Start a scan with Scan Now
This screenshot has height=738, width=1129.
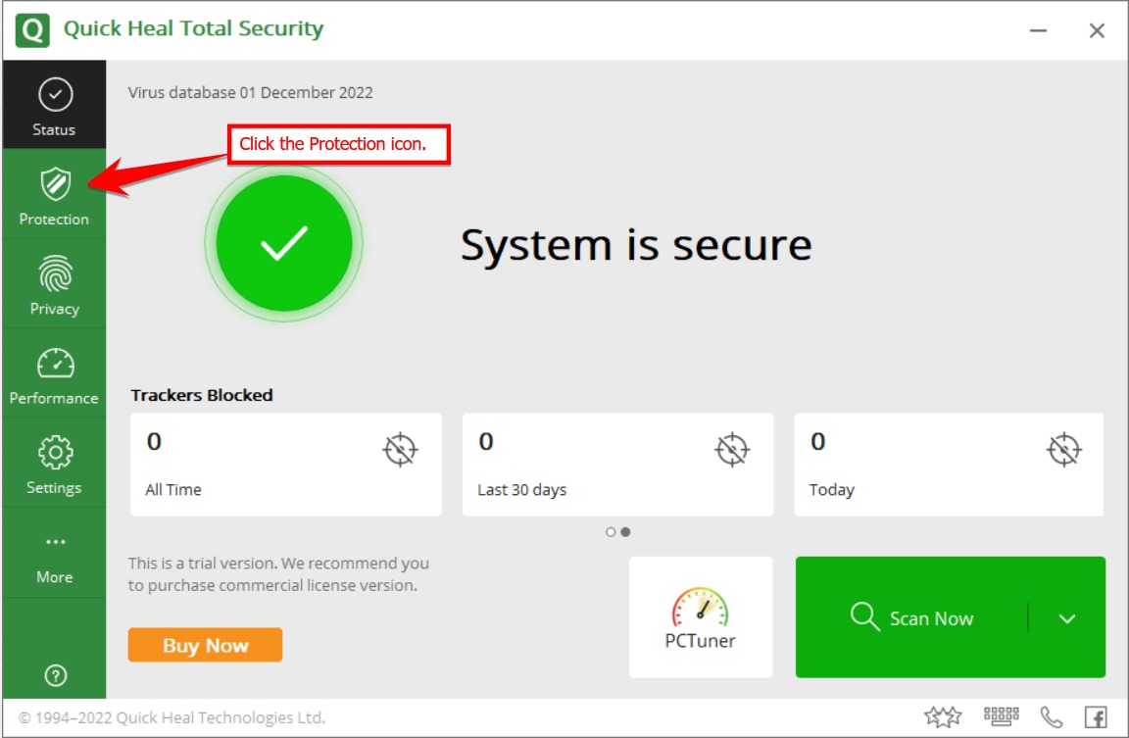point(911,618)
